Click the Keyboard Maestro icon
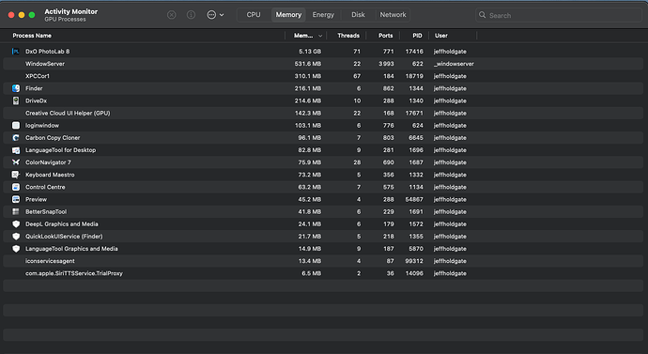This screenshot has height=354, width=648. [x=16, y=175]
